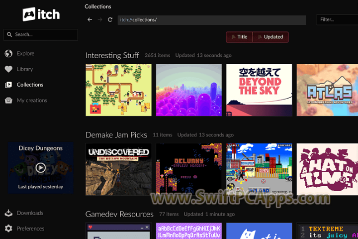Open the Explore section
The width and height of the screenshot is (358, 239).
pyautogui.click(x=25, y=53)
